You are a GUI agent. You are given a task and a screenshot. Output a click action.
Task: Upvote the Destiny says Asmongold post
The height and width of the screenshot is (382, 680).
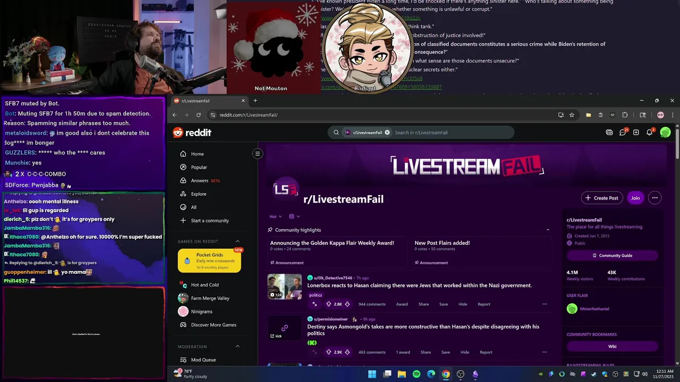[328, 352]
